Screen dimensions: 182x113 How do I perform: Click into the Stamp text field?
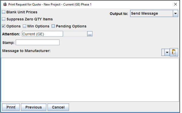point(38,42)
